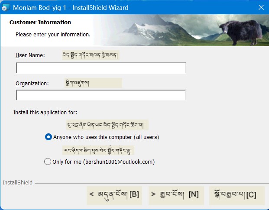Viewport: 269px width, 210px height.
Task: Click the installer icon in title bar
Action: [6, 7]
